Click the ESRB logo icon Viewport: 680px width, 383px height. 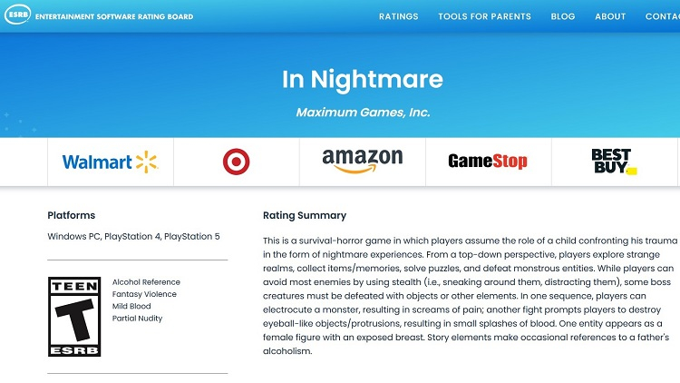click(17, 16)
